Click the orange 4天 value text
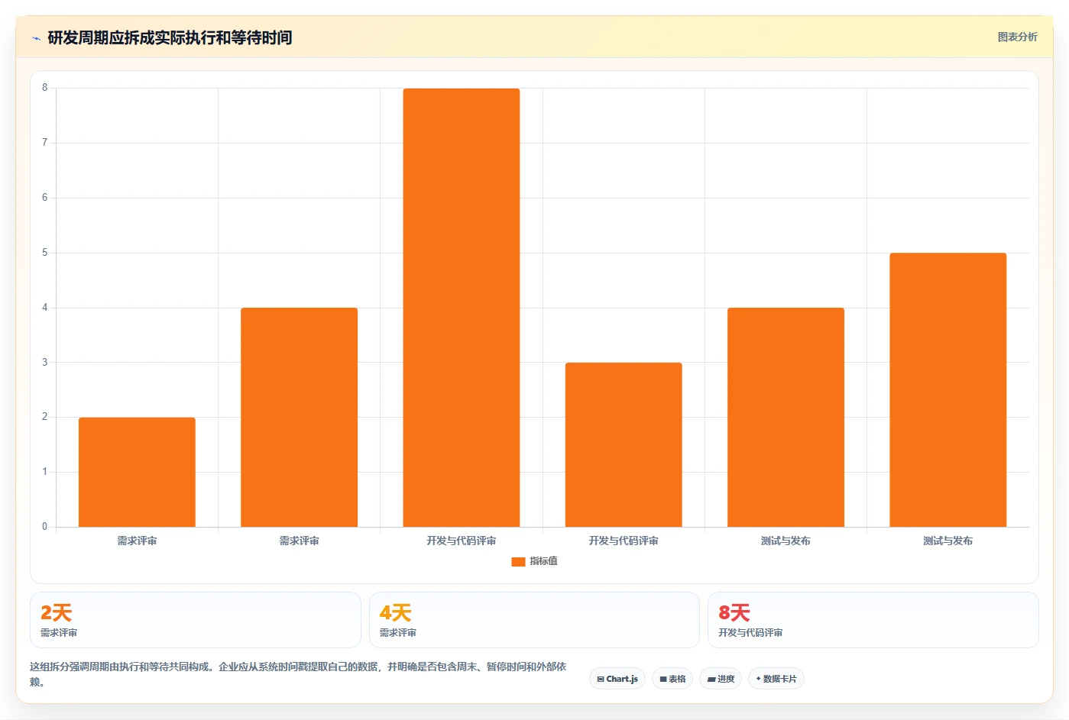Viewport: 1069px width, 720px height. pos(396,612)
